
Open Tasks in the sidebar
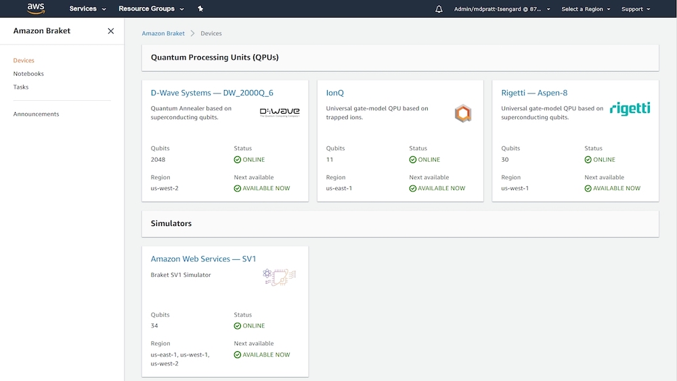[x=21, y=87]
